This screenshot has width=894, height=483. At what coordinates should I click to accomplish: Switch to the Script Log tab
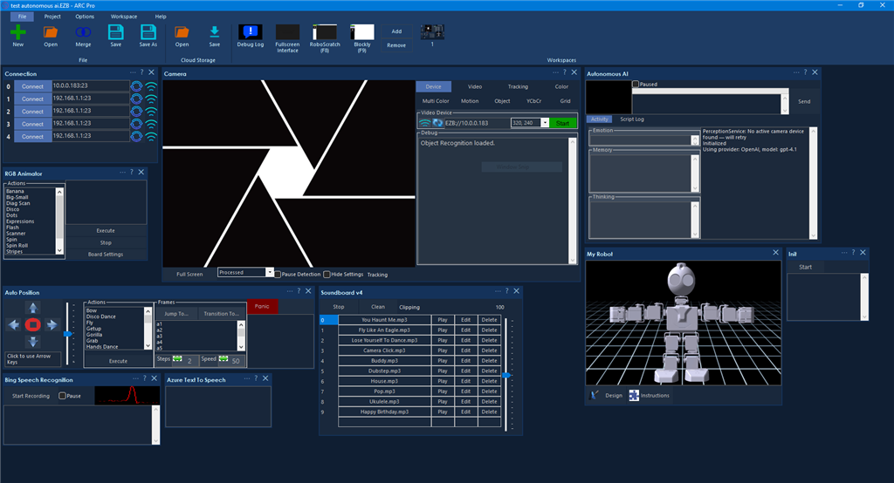(x=632, y=119)
